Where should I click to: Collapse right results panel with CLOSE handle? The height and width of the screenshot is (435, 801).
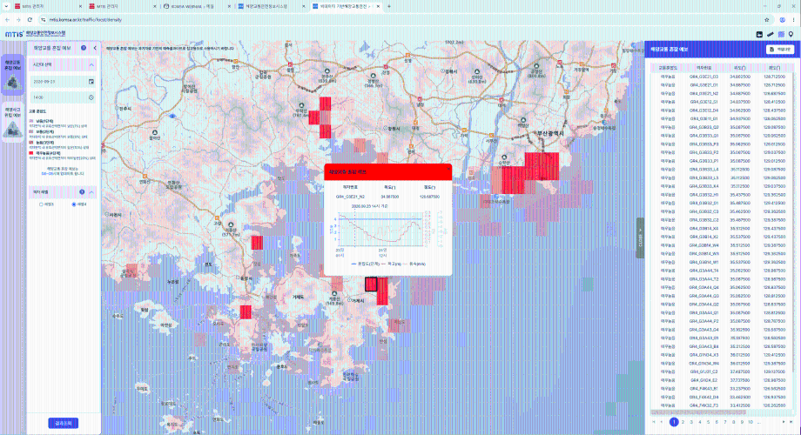point(640,238)
